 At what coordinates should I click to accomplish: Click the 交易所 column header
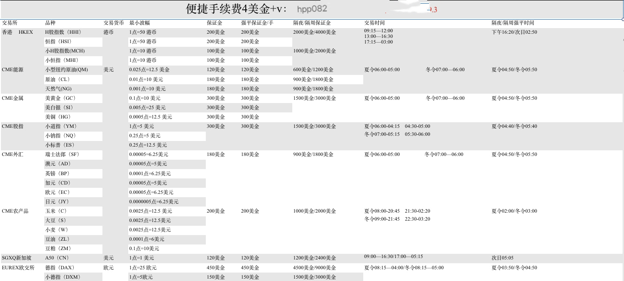point(10,23)
